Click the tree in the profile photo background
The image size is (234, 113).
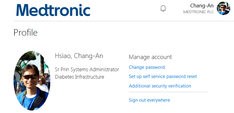[x=27, y=59]
